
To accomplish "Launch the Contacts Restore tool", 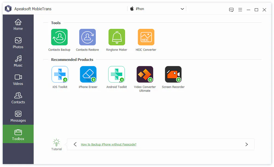I will coord(87,37).
